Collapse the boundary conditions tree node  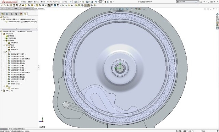[4, 45]
